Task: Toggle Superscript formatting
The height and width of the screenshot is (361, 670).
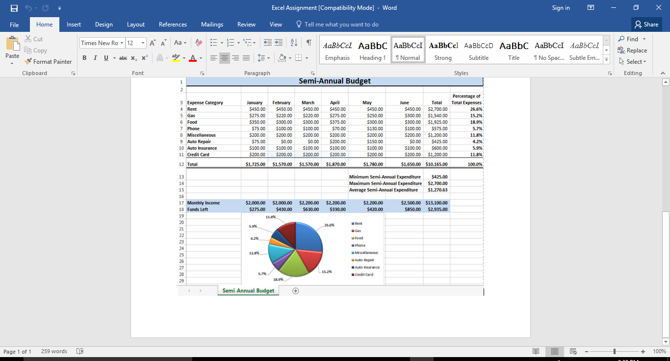Action: tap(145, 58)
